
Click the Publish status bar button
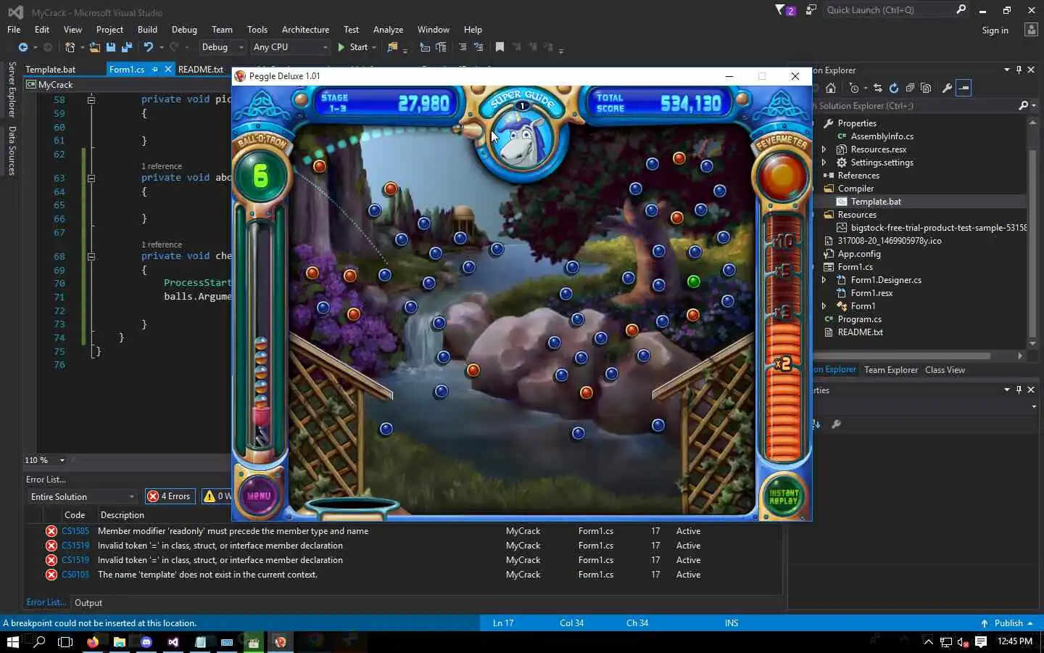click(x=1007, y=623)
